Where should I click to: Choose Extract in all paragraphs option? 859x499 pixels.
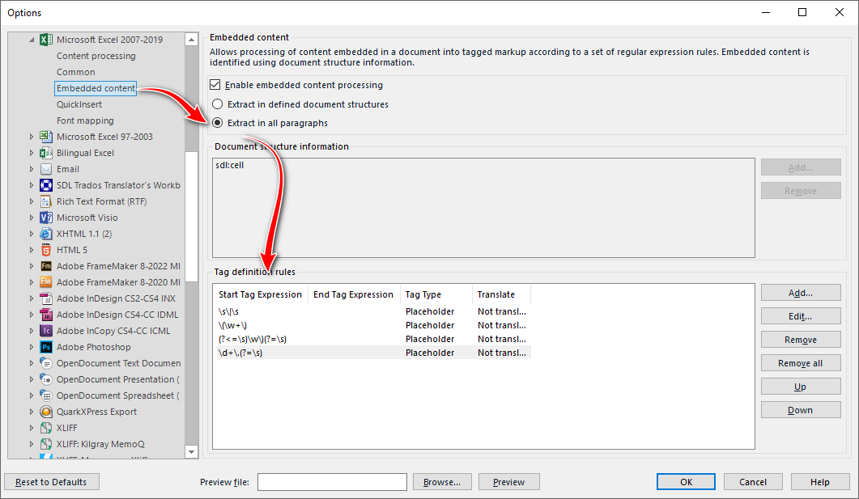coord(216,122)
